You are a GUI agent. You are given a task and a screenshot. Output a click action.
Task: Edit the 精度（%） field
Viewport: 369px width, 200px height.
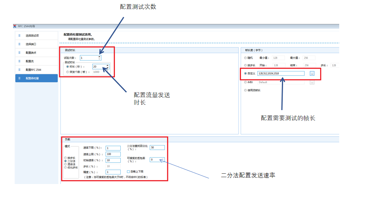(113, 172)
